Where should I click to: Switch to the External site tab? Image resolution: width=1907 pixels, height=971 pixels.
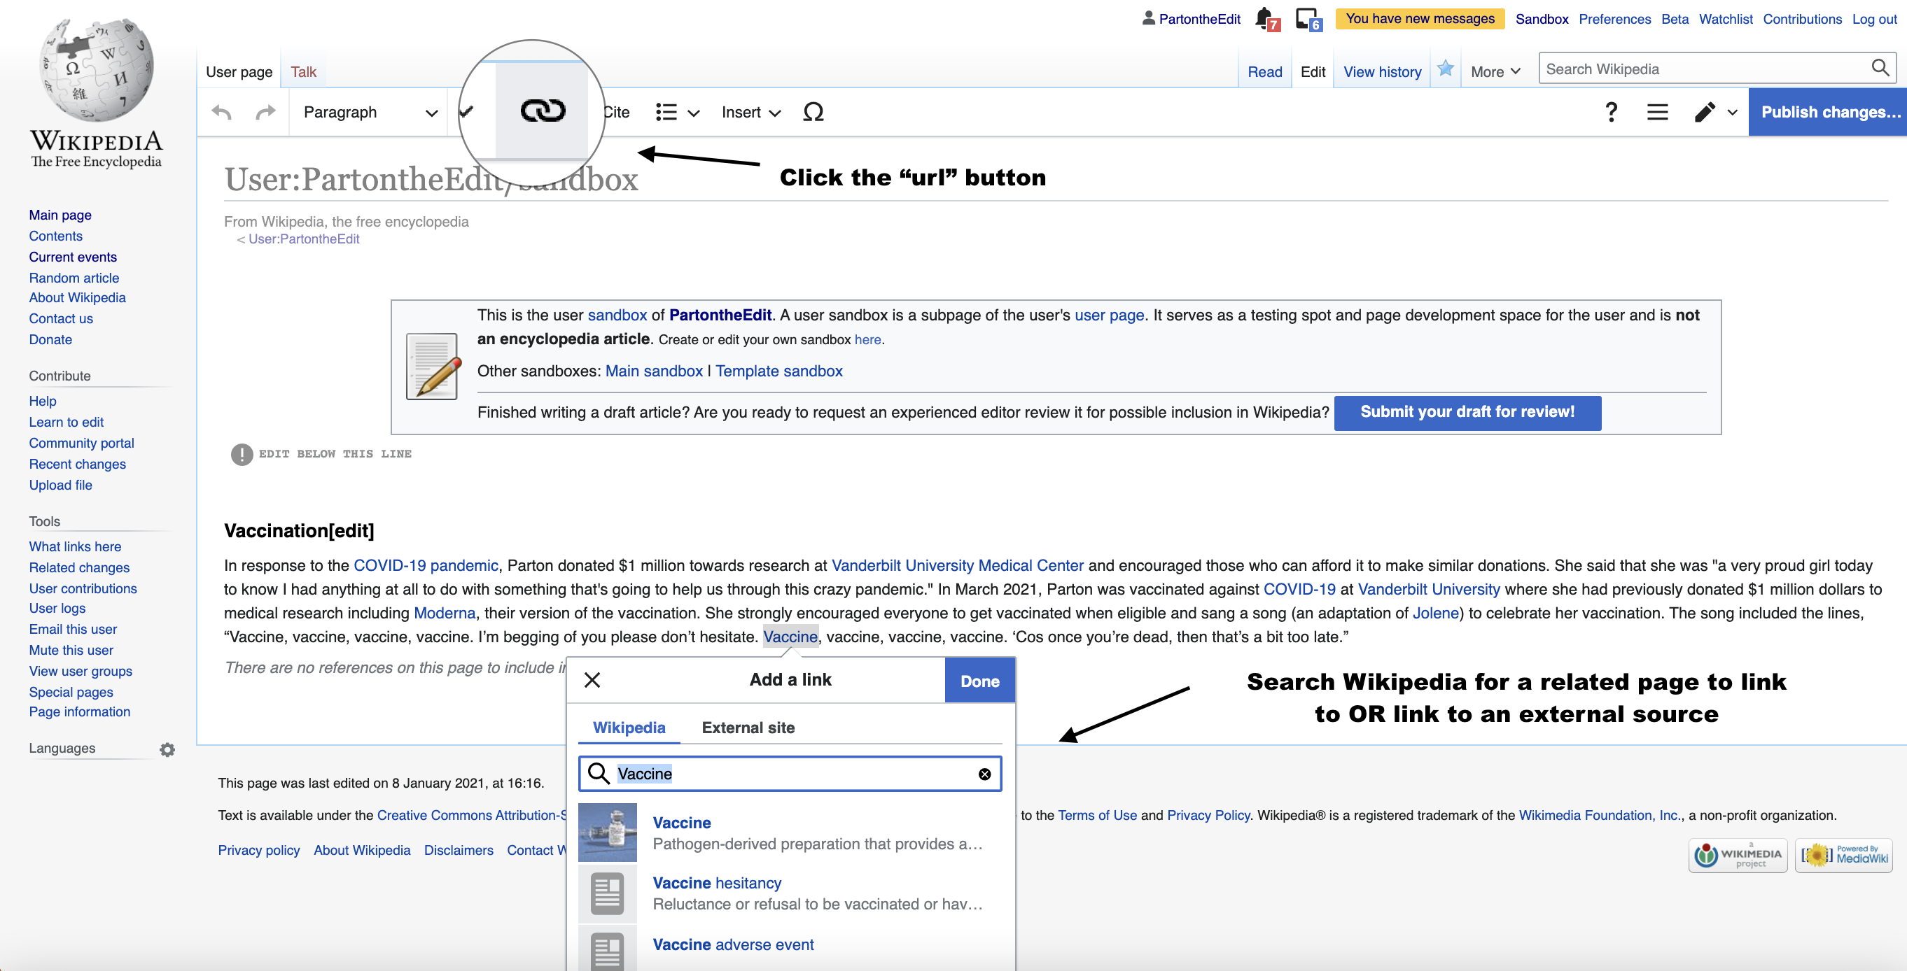[x=748, y=727]
